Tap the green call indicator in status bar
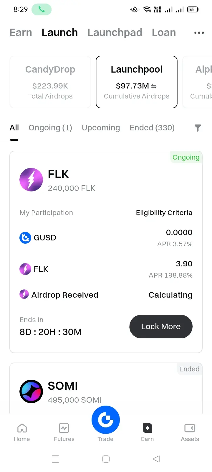 [x=42, y=9]
